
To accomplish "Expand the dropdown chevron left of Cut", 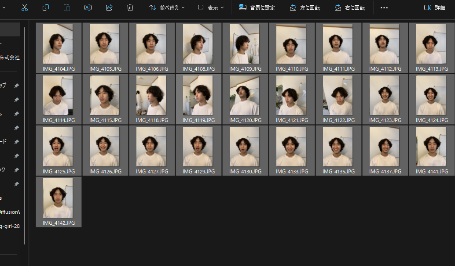I will click(4, 8).
